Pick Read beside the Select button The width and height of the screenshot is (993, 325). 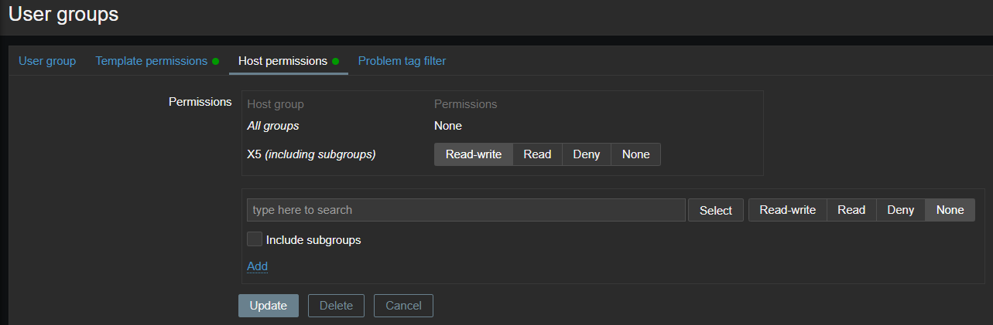pyautogui.click(x=851, y=210)
